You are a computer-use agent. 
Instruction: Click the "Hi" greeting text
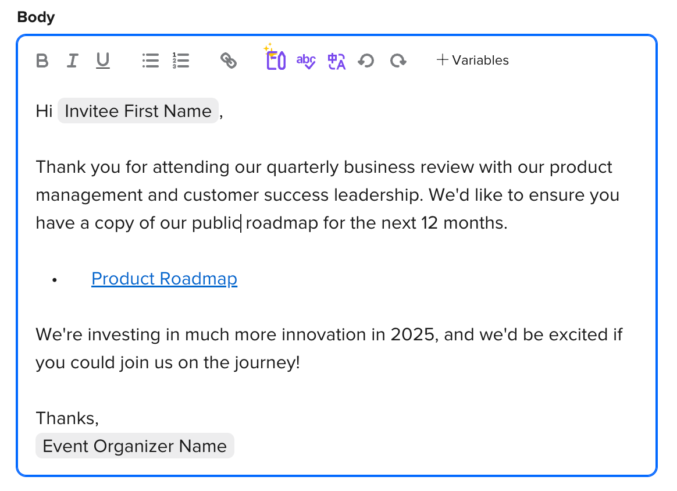coord(44,111)
